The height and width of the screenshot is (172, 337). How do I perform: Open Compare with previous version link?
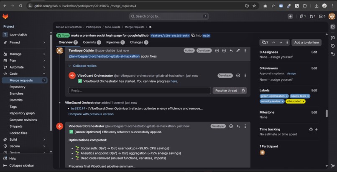click(91, 114)
